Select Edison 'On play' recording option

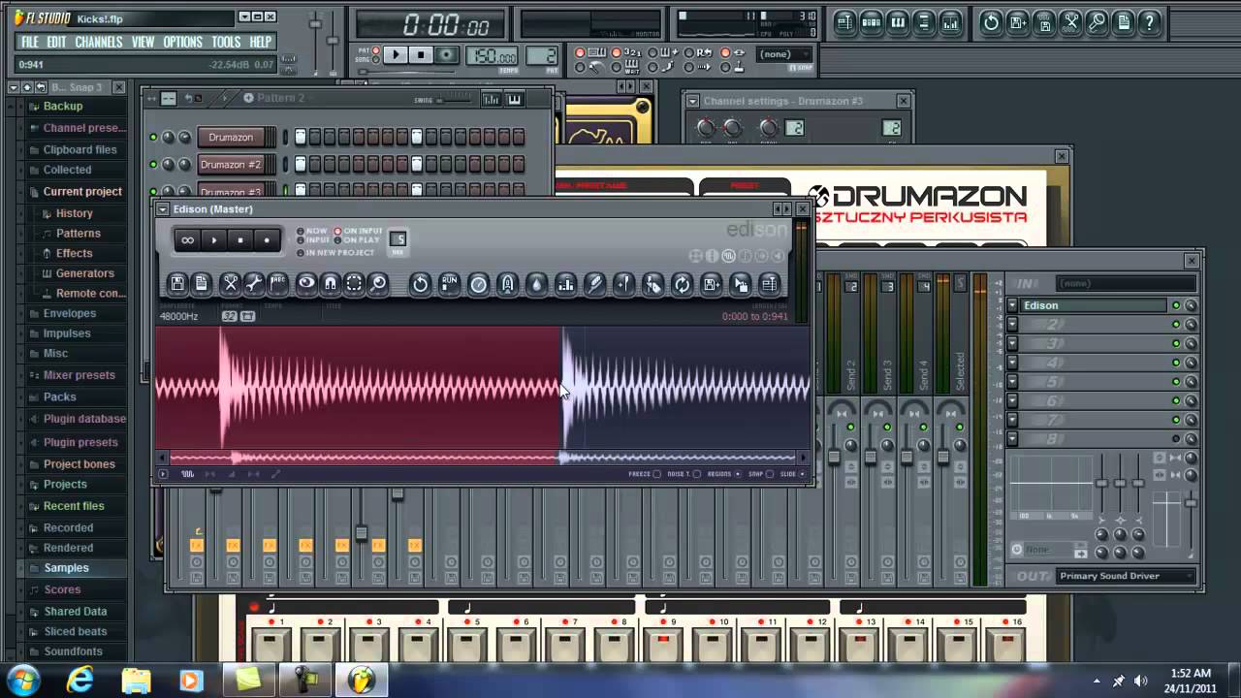point(358,240)
